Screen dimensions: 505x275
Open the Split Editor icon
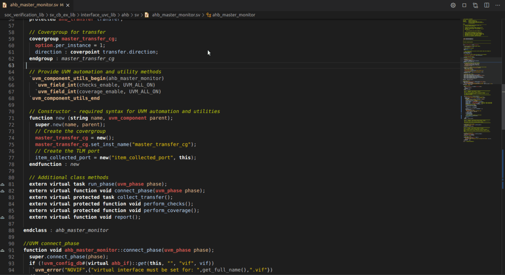[487, 5]
